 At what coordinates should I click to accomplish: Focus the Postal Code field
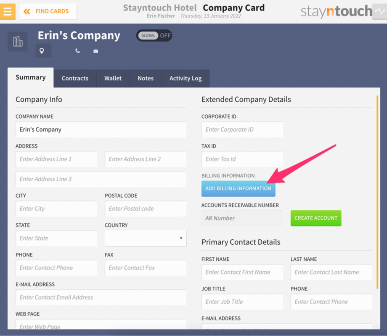146,209
